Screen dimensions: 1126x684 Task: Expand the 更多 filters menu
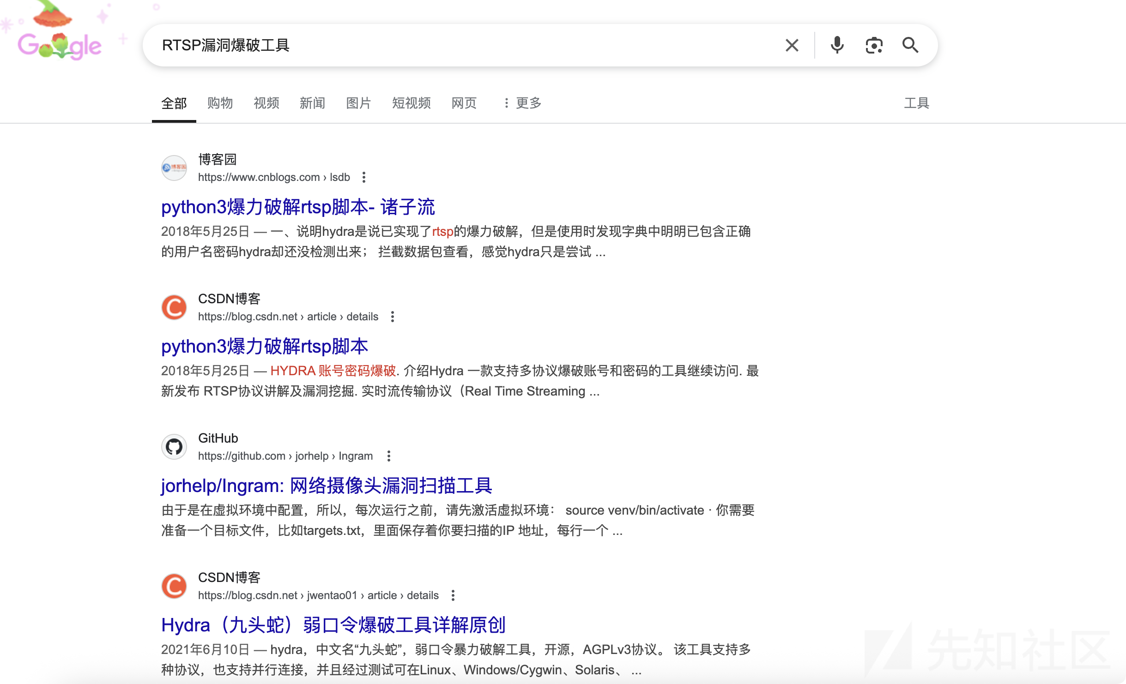tap(522, 103)
